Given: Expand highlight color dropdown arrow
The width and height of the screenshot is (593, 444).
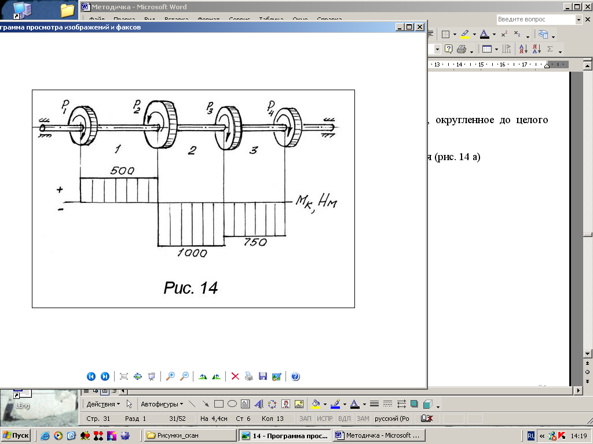Looking at the screenshot, I should (x=474, y=35).
